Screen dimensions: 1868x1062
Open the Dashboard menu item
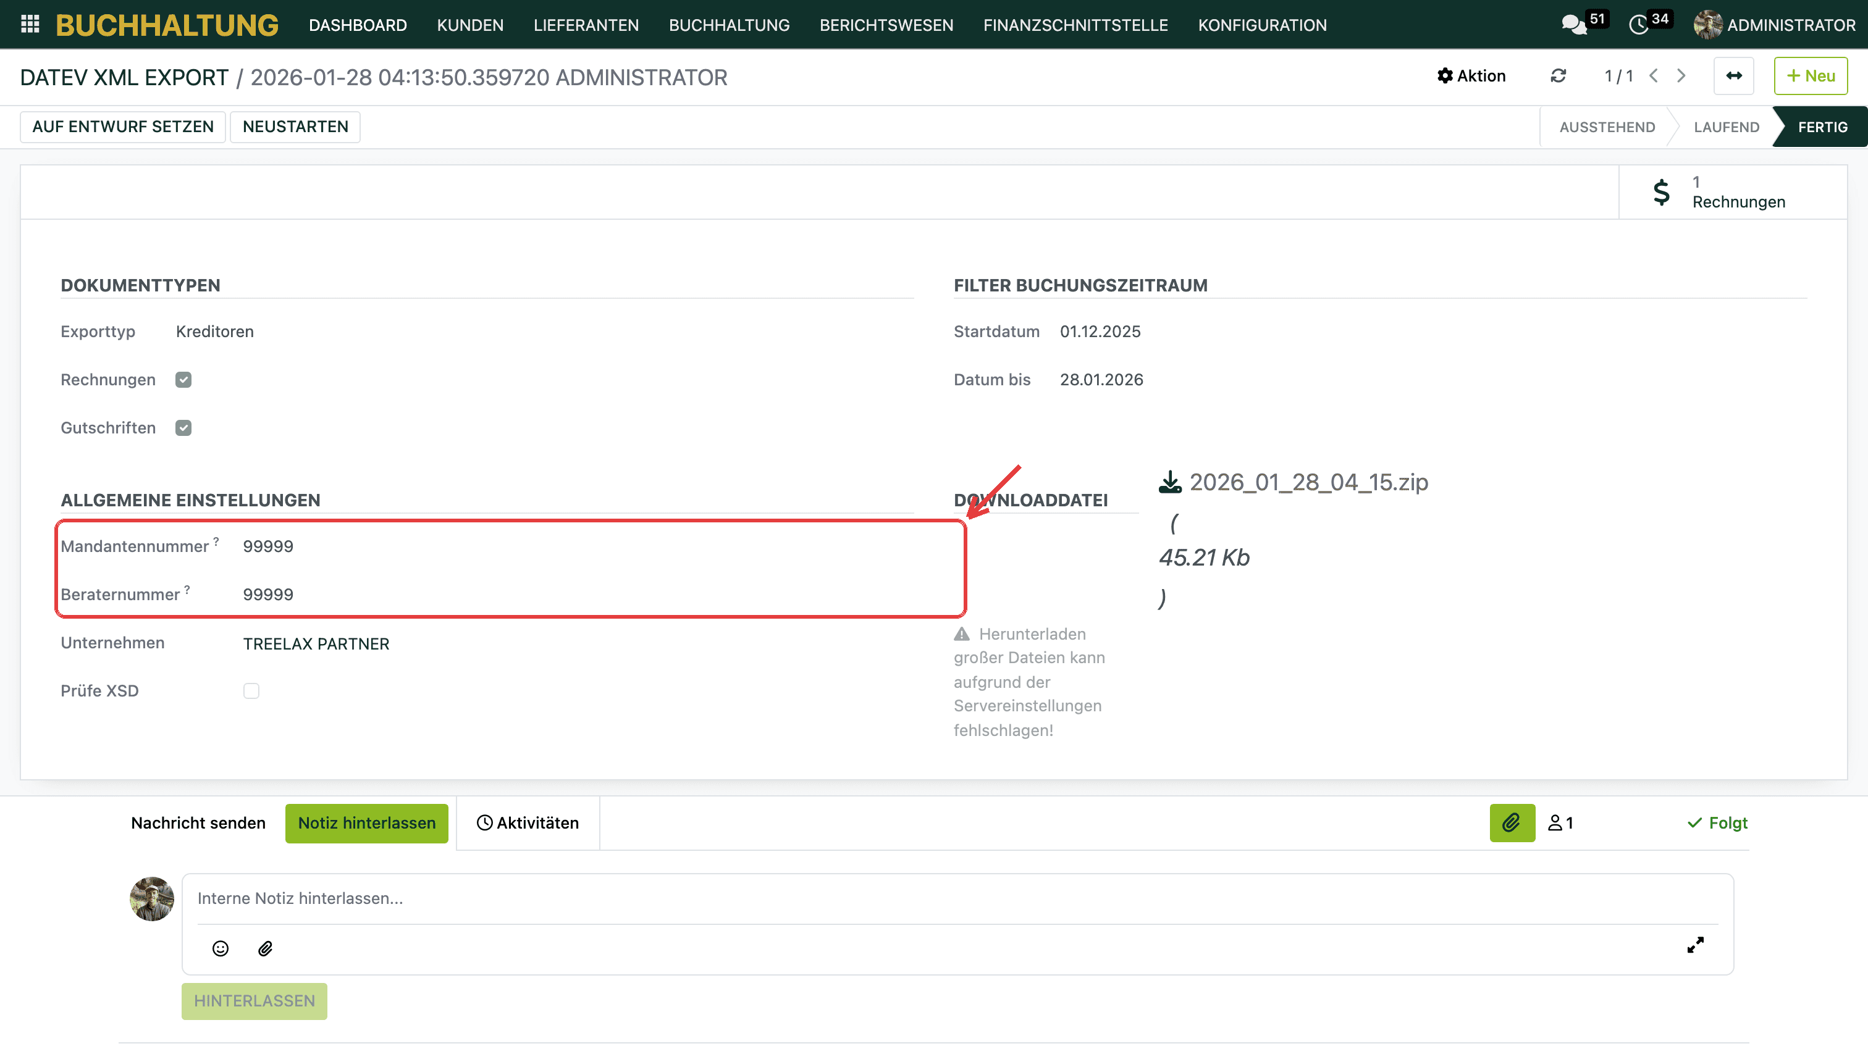(x=358, y=25)
